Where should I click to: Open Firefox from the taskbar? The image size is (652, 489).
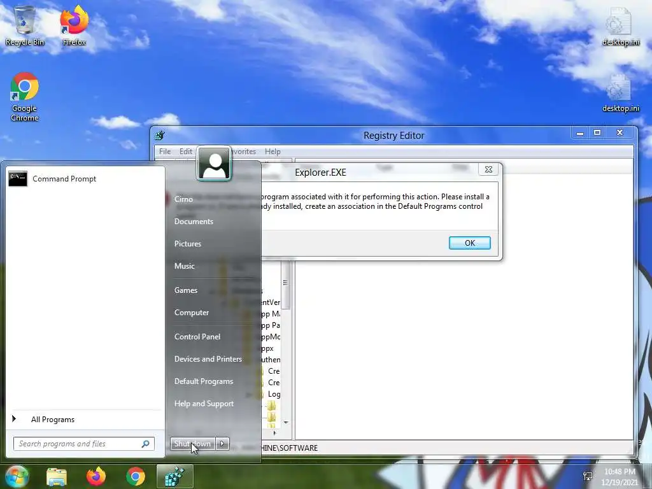click(x=96, y=476)
